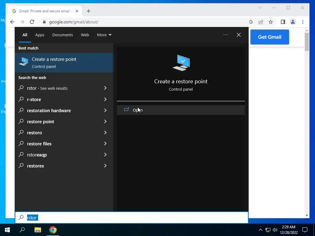Screen dimensions: 315x236
Task: Open the Create a restore point best match
Action: [x=64, y=63]
